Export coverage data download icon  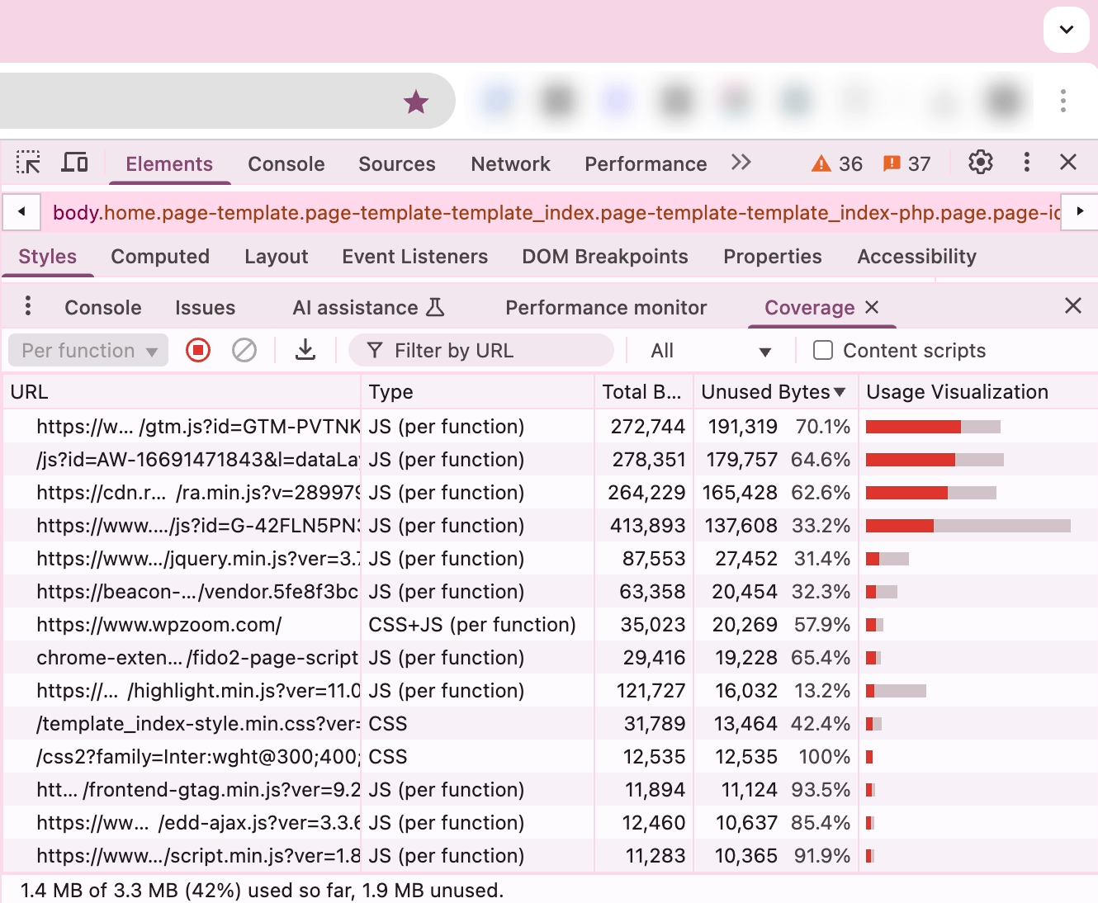305,351
